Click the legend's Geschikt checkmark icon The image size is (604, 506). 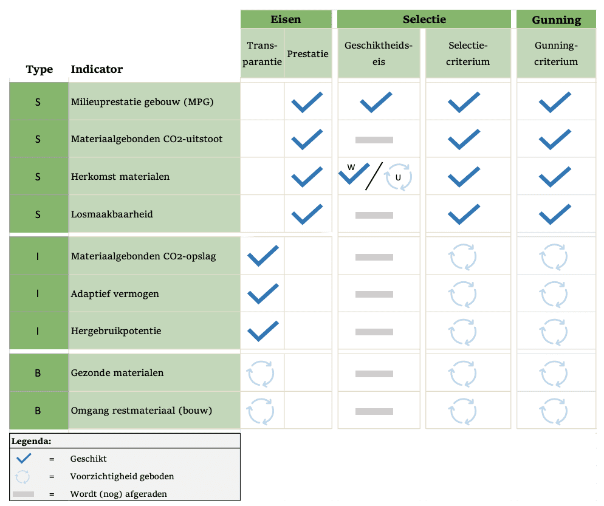(x=24, y=458)
